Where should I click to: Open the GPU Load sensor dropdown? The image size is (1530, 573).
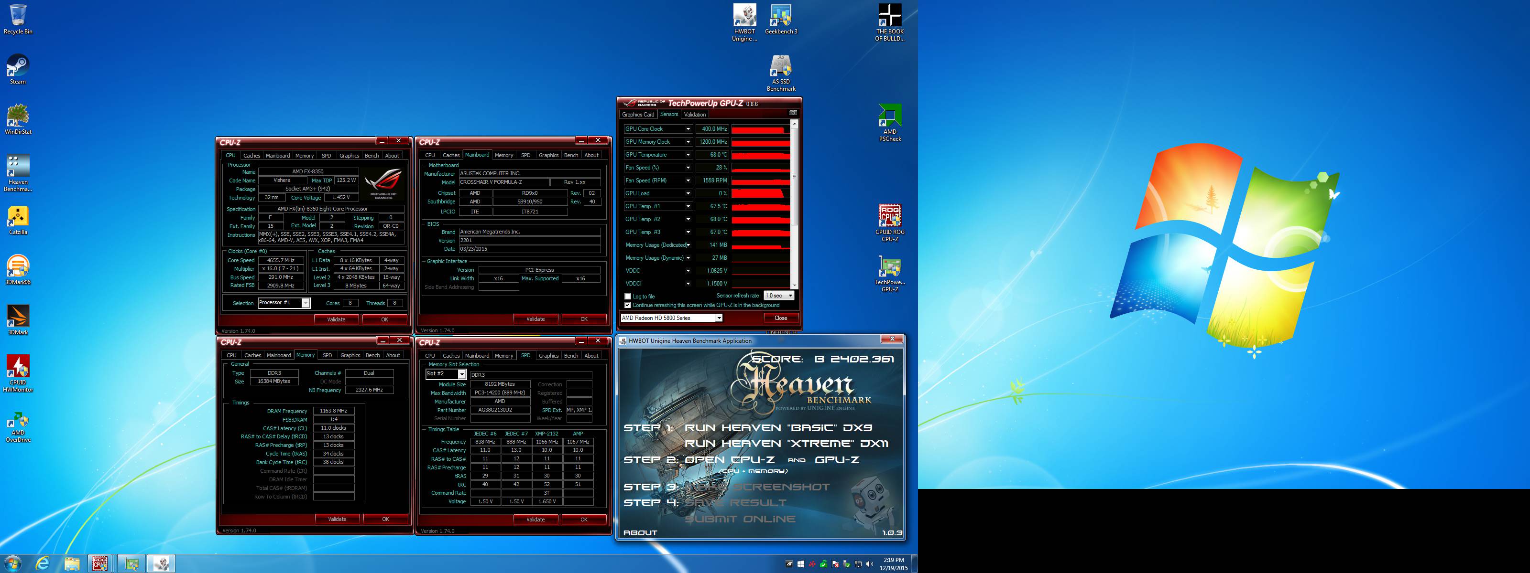[x=688, y=193]
